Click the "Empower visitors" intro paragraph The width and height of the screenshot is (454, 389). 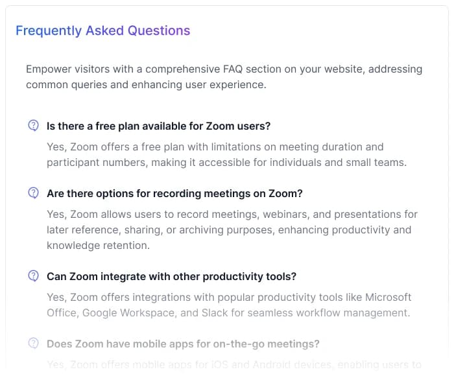click(x=224, y=77)
